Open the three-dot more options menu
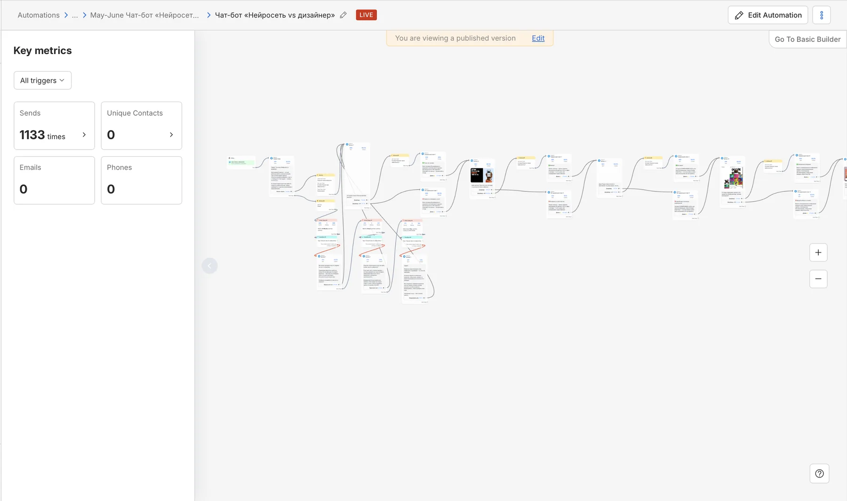The image size is (847, 501). [x=822, y=15]
